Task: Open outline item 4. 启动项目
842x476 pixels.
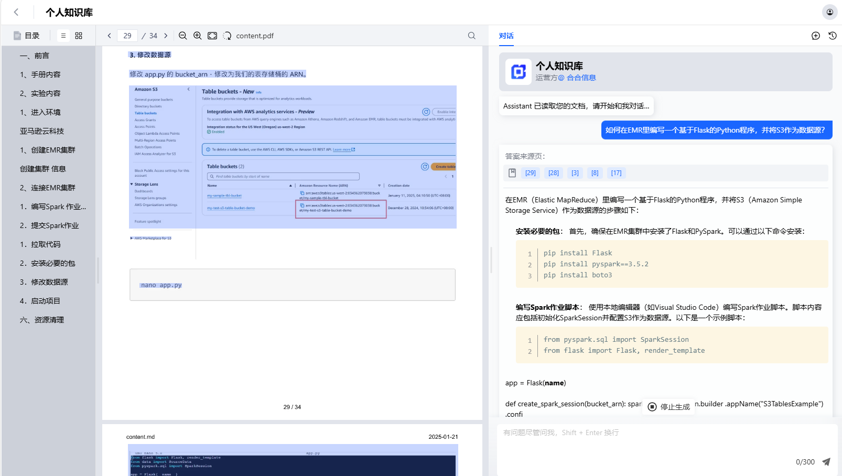Action: tap(40, 301)
